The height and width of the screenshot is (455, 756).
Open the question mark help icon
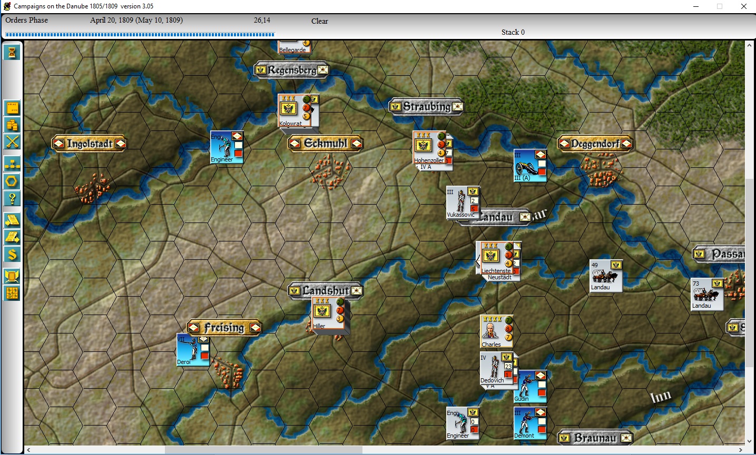coord(12,198)
